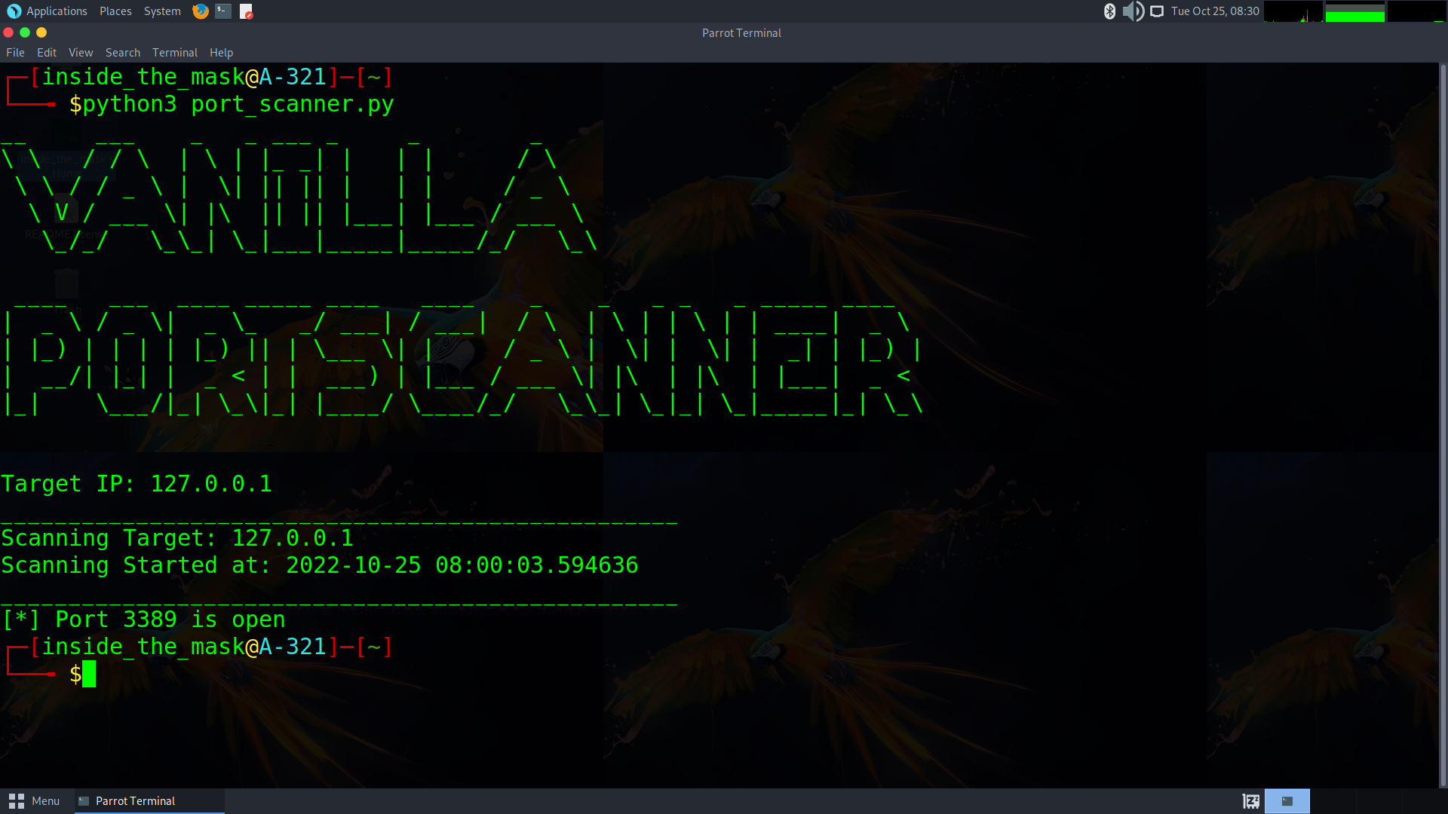
Task: Click the PORT SCANNER ASCII art banner
Action: click(463, 360)
